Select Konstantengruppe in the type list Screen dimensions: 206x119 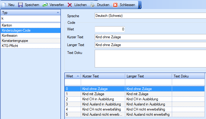pyautogui.click(x=31, y=41)
